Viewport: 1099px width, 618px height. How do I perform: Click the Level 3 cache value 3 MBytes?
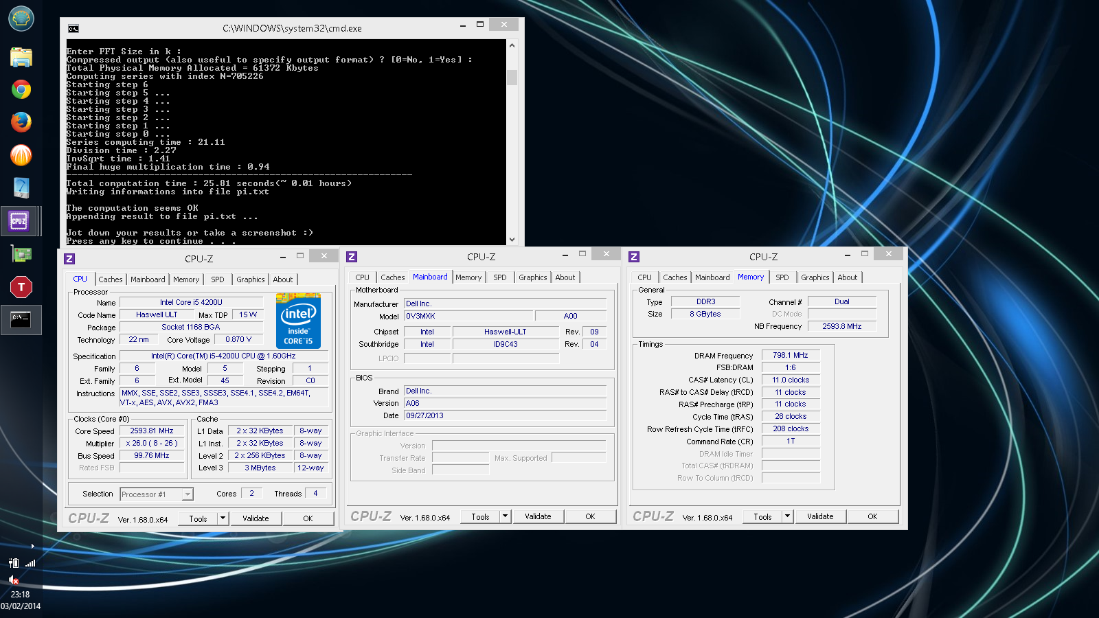pyautogui.click(x=260, y=468)
